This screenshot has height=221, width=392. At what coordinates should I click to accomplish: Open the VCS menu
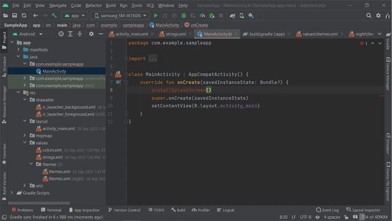pos(150,6)
